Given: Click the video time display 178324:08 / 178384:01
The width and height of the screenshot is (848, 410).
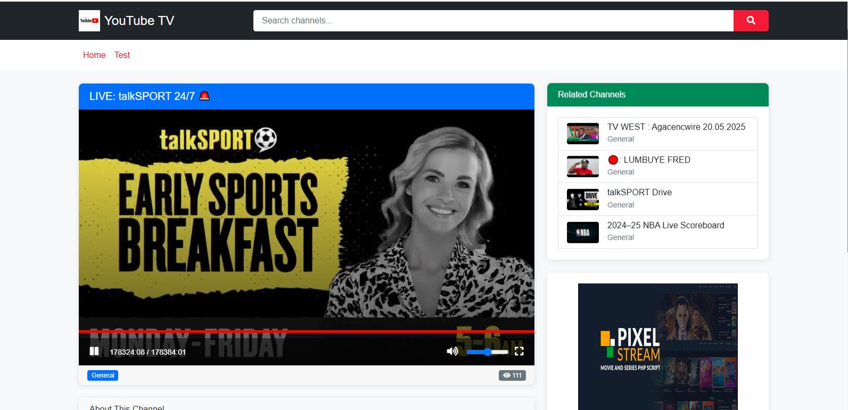Looking at the screenshot, I should click(x=147, y=352).
